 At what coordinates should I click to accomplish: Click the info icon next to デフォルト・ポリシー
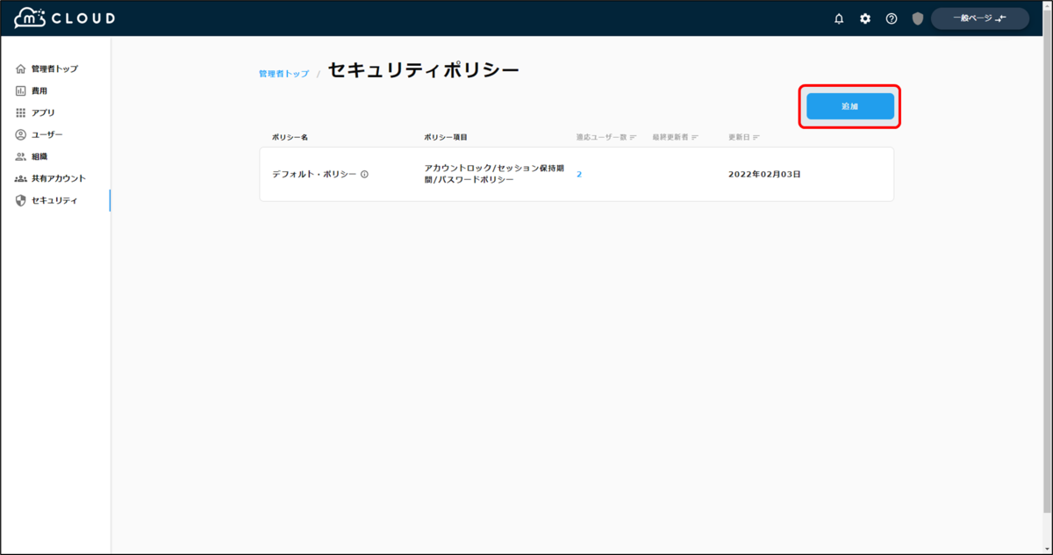(x=364, y=174)
